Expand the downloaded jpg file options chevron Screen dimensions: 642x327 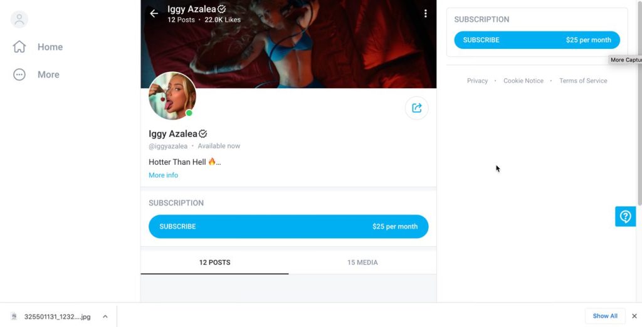tap(105, 316)
